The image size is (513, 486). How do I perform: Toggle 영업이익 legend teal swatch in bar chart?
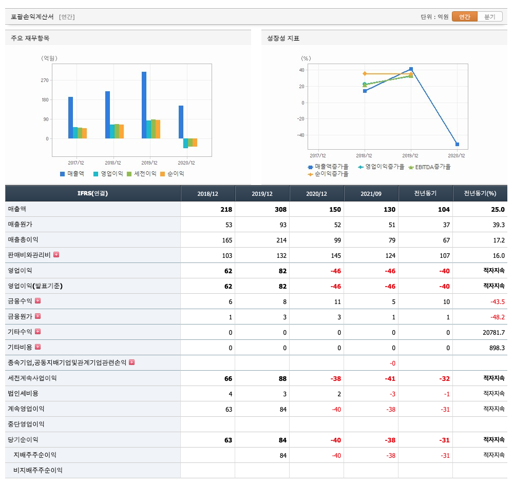(96, 174)
